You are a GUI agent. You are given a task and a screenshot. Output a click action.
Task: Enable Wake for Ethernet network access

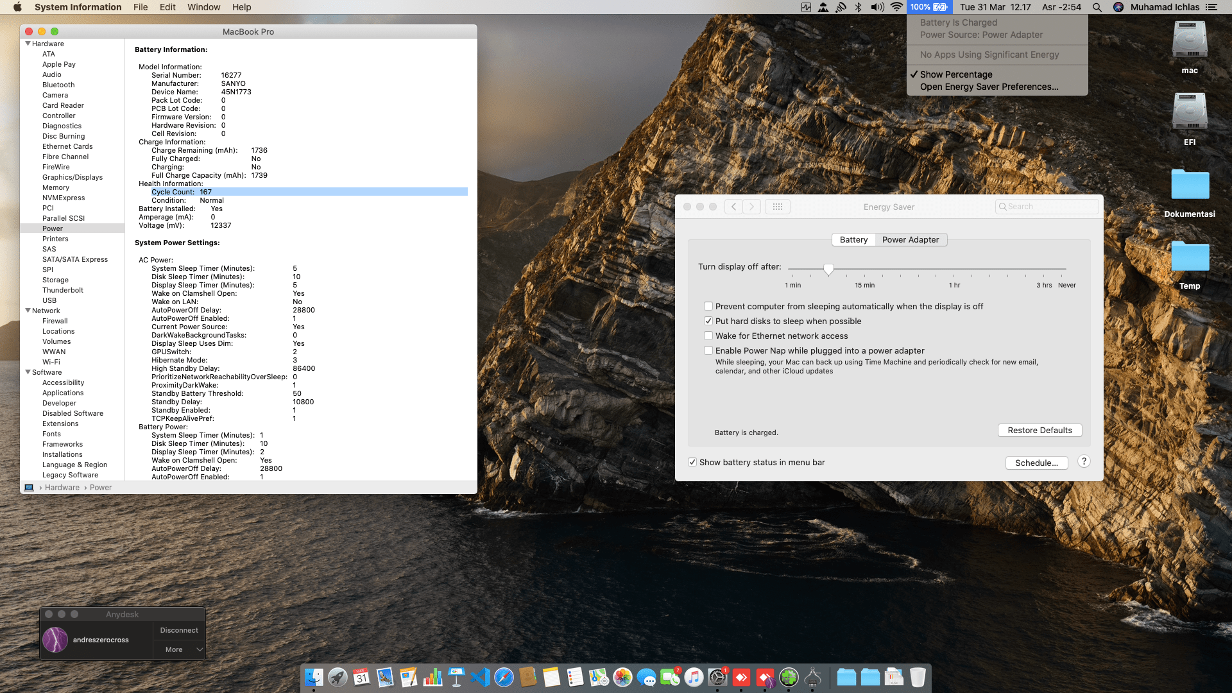[x=708, y=336]
